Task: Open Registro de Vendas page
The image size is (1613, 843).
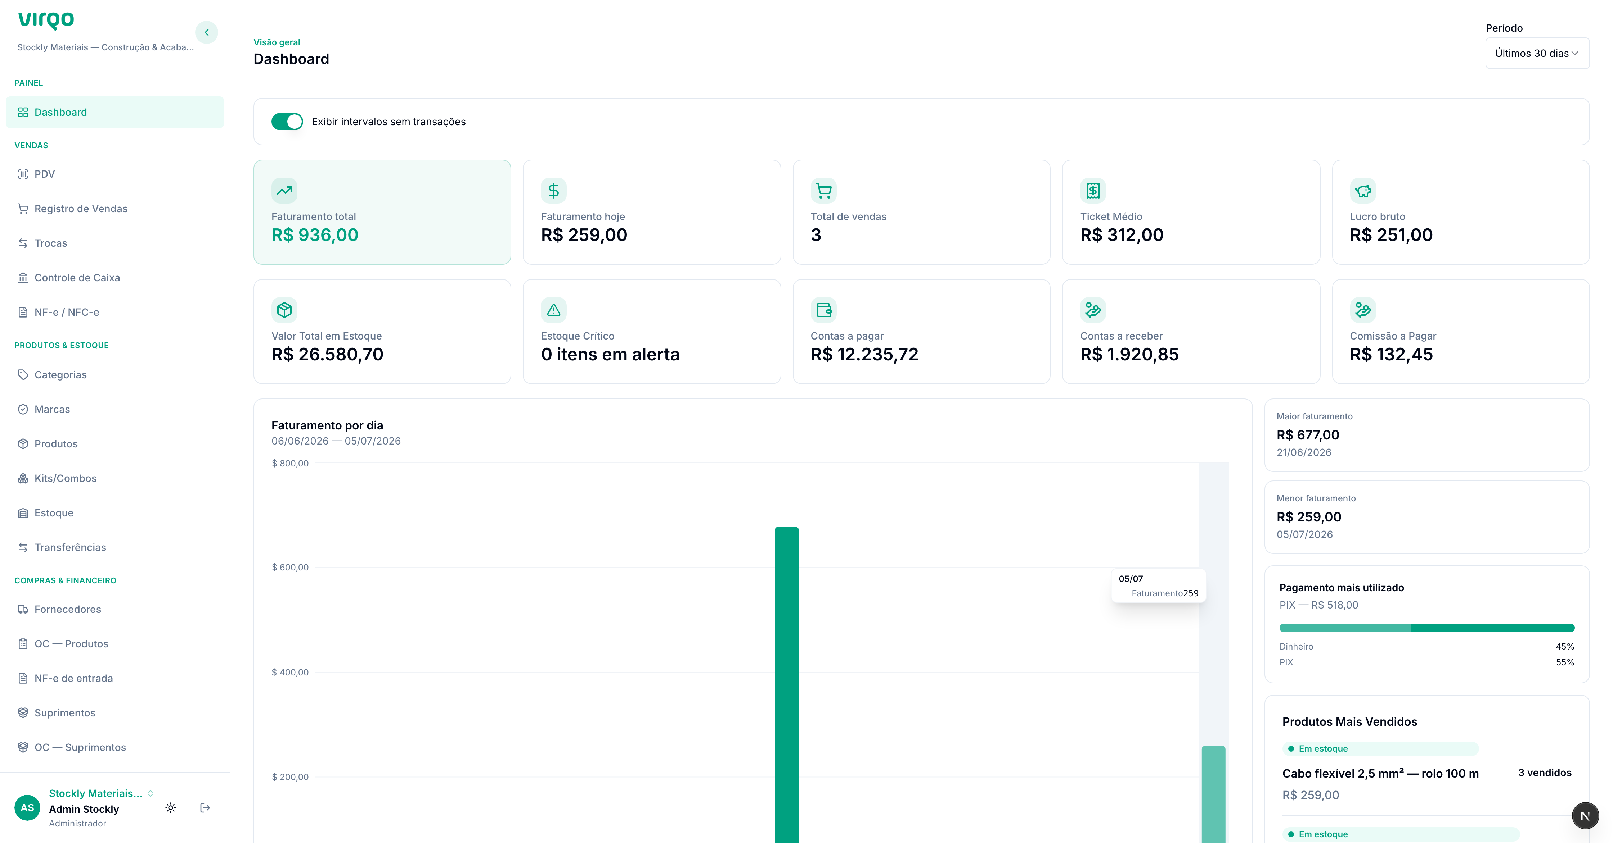Action: click(x=114, y=209)
